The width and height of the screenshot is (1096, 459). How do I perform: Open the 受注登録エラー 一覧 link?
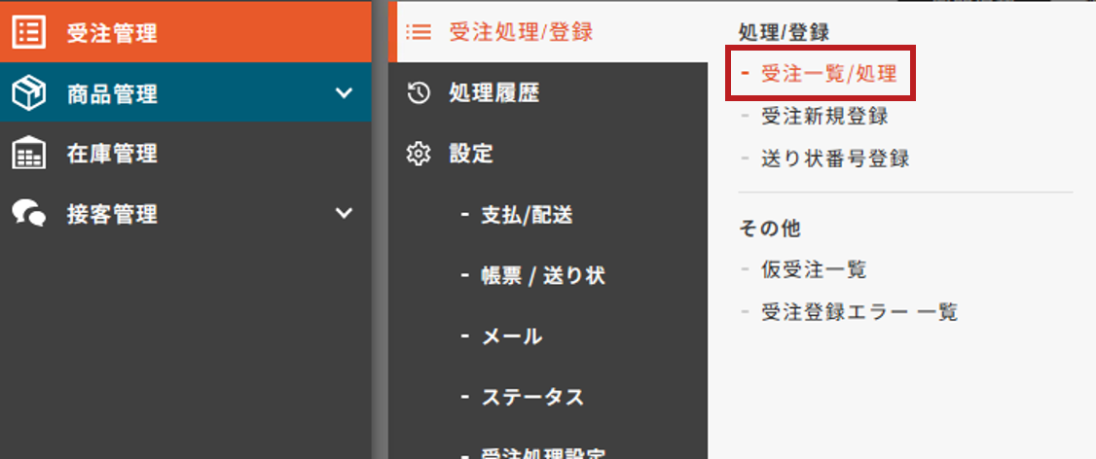point(859,311)
